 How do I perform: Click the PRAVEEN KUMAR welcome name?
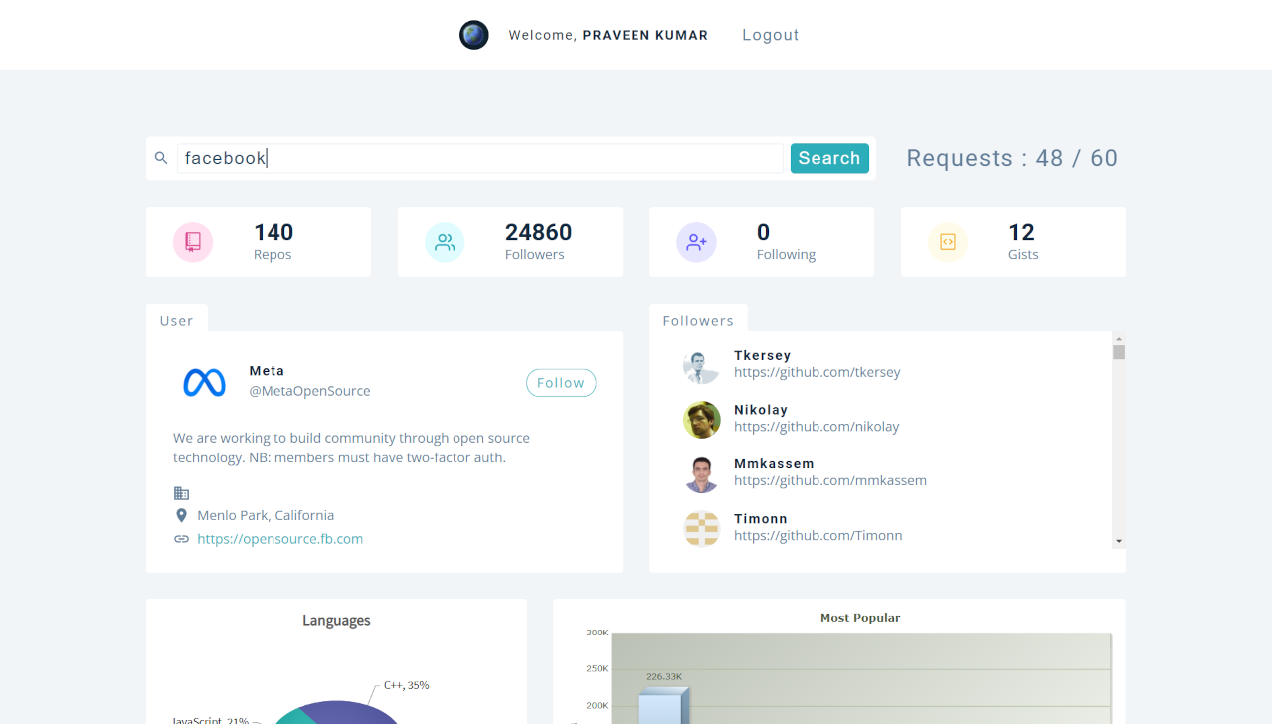point(645,35)
